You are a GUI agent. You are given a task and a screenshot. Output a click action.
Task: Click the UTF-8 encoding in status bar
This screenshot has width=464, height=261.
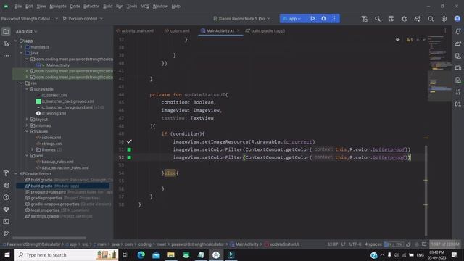[355, 244]
